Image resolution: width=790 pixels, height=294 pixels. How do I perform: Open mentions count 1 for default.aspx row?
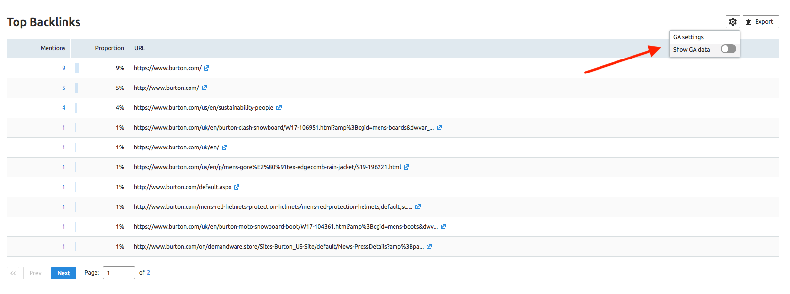(63, 187)
